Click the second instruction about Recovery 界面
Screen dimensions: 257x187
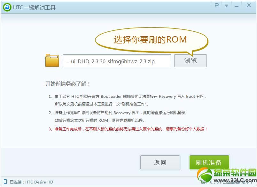(117, 113)
